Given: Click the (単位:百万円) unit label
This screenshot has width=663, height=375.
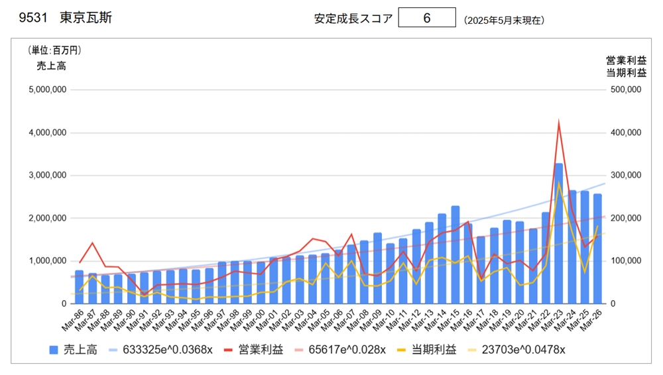Looking at the screenshot, I should coord(54,50).
